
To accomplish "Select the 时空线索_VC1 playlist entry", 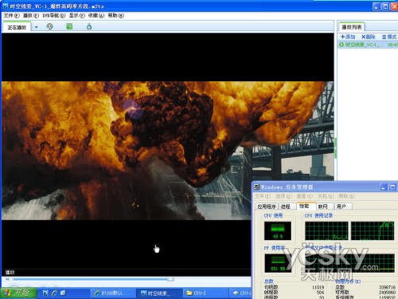I will click(368, 45).
